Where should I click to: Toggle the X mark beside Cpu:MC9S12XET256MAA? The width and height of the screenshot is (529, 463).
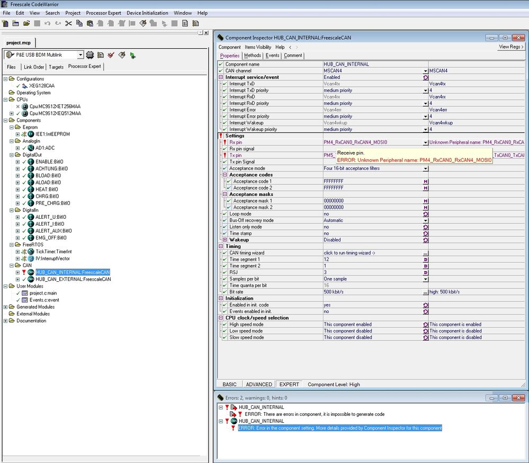point(18,106)
